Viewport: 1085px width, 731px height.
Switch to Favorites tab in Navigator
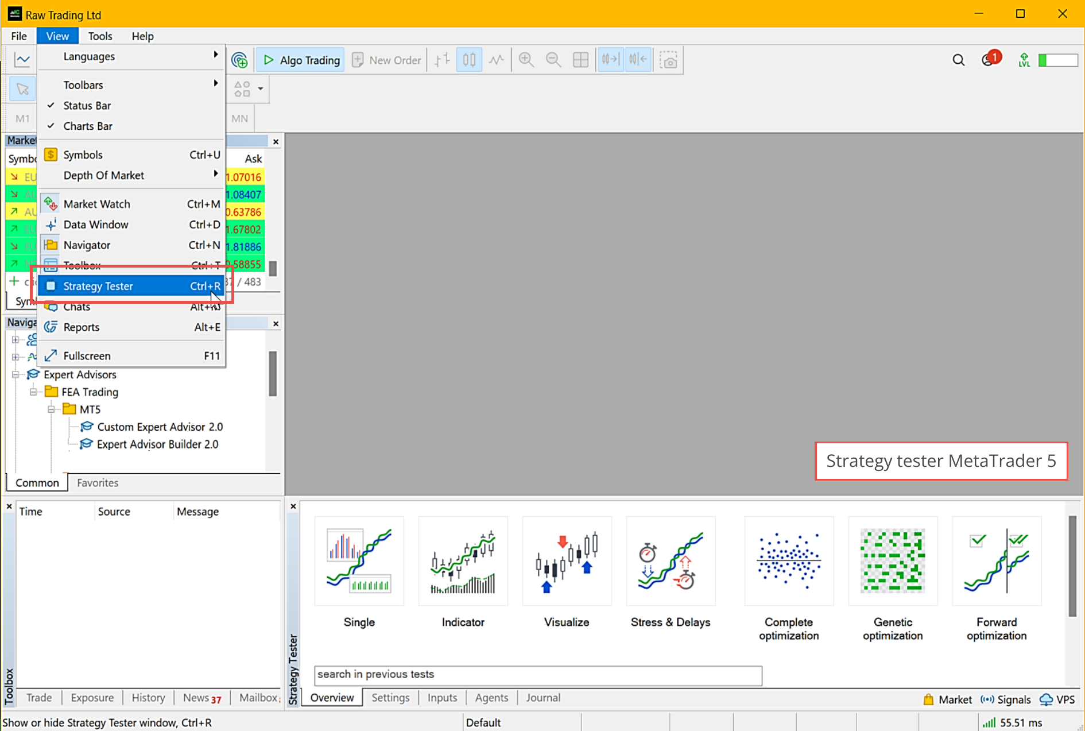[98, 483]
